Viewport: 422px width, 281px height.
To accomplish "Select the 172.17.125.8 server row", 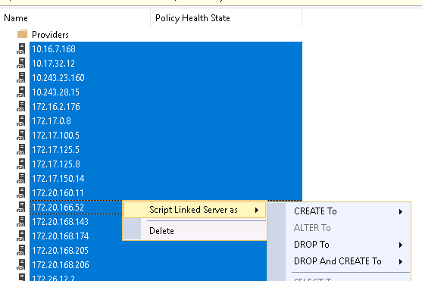I will pyautogui.click(x=166, y=164).
